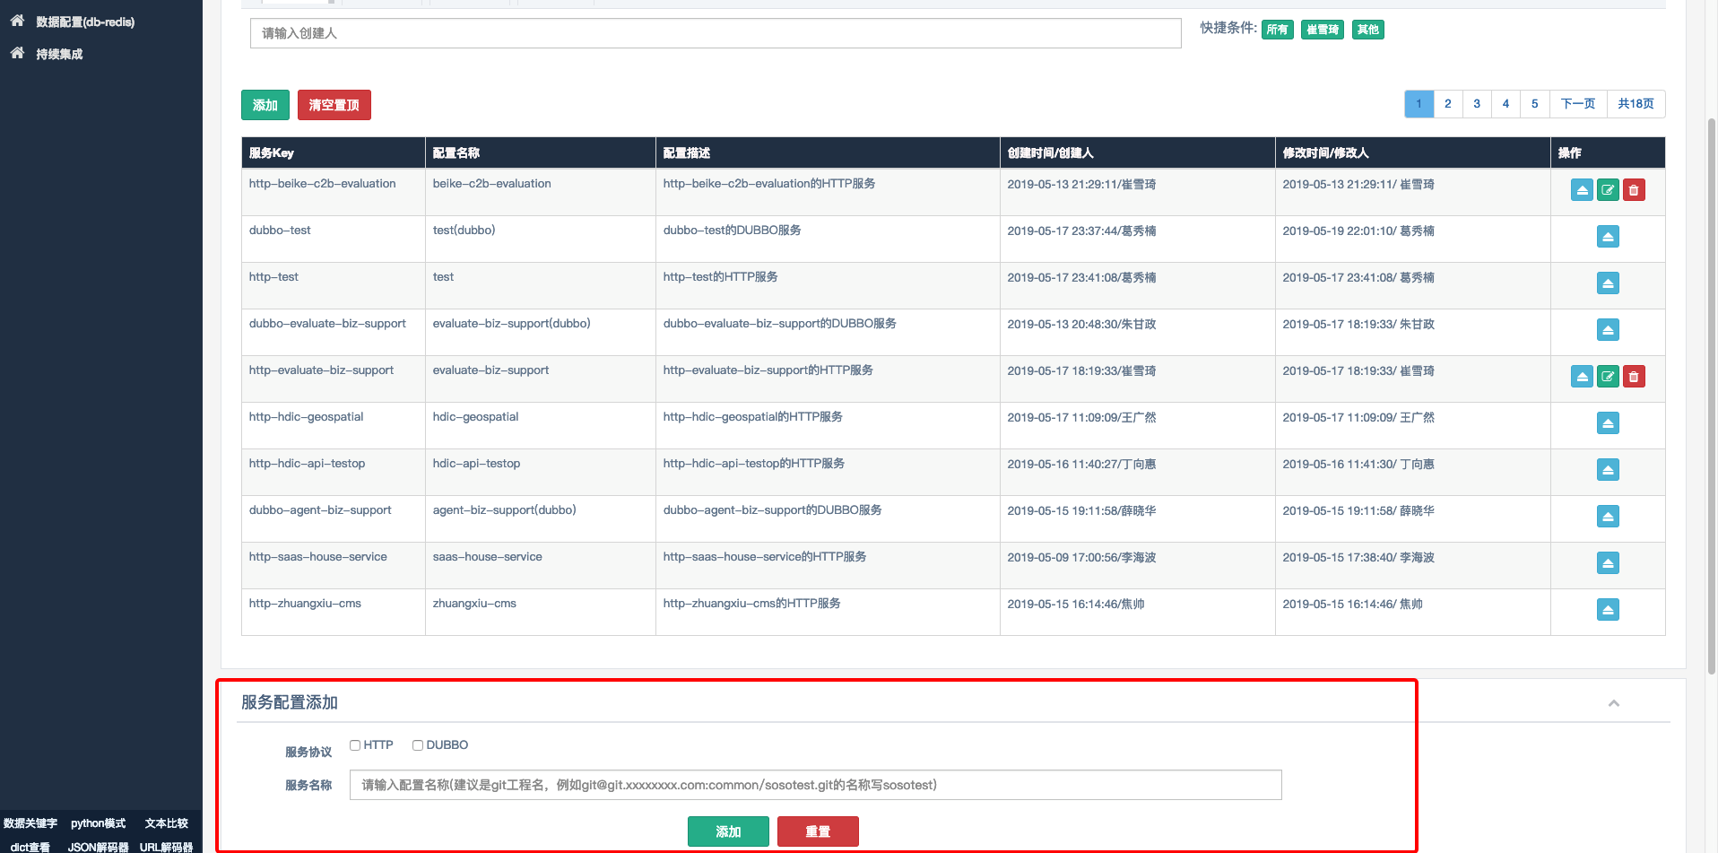Viewport: 1718px width, 853px height.
Task: Click home icon beside 数据配置(db-redis)
Action: tap(17, 21)
